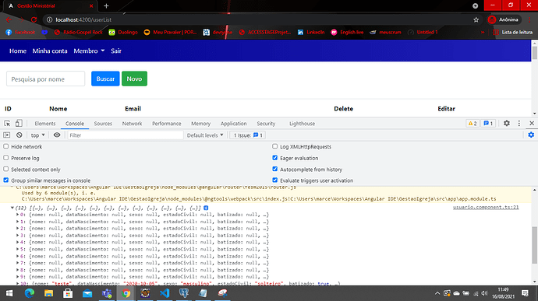Switch to the Network tab
Screen dimensions: 538x301
(x=132, y=124)
